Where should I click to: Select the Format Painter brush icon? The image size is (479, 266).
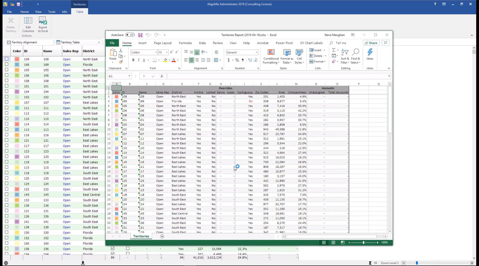[121, 62]
